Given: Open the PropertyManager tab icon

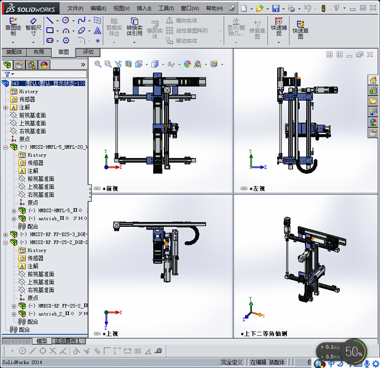Looking at the screenshot, I should click(x=19, y=65).
